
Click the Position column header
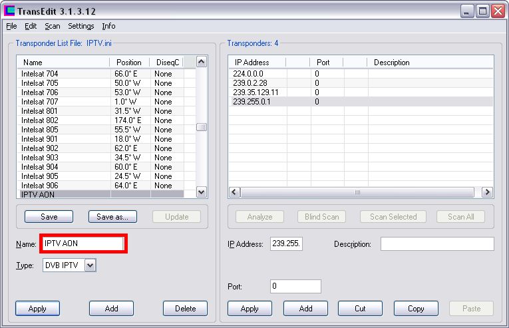pyautogui.click(x=130, y=63)
